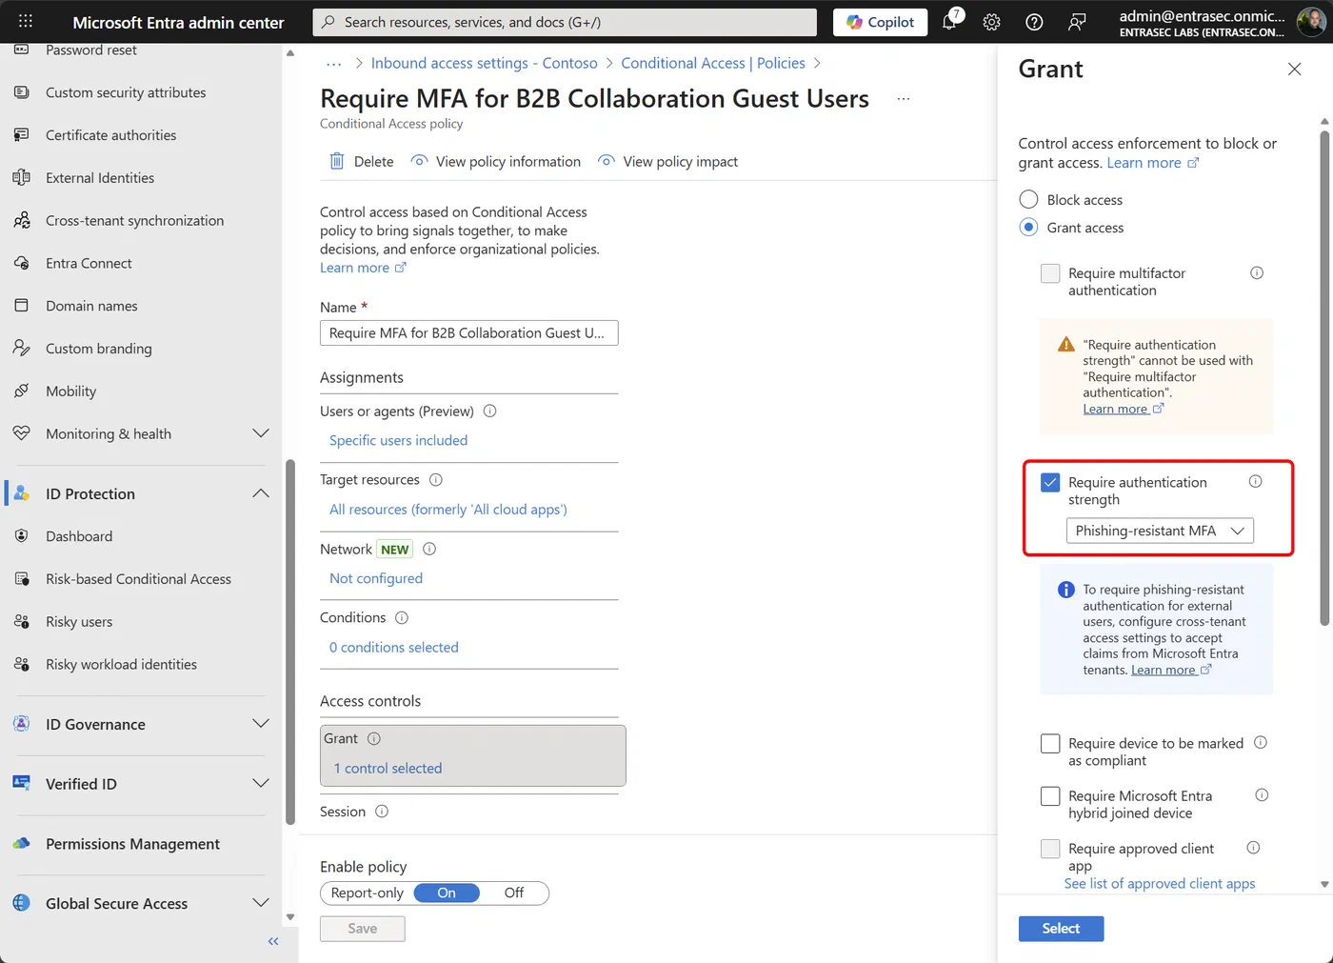
Task: Click the Delete trash can icon
Action: click(x=337, y=161)
